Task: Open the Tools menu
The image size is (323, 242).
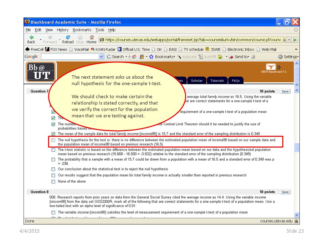Action: point(100,30)
